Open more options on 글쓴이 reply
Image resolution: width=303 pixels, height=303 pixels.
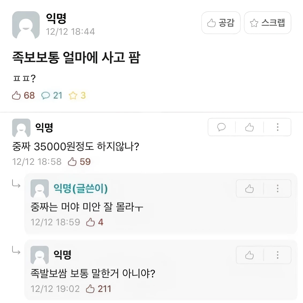click(278, 189)
